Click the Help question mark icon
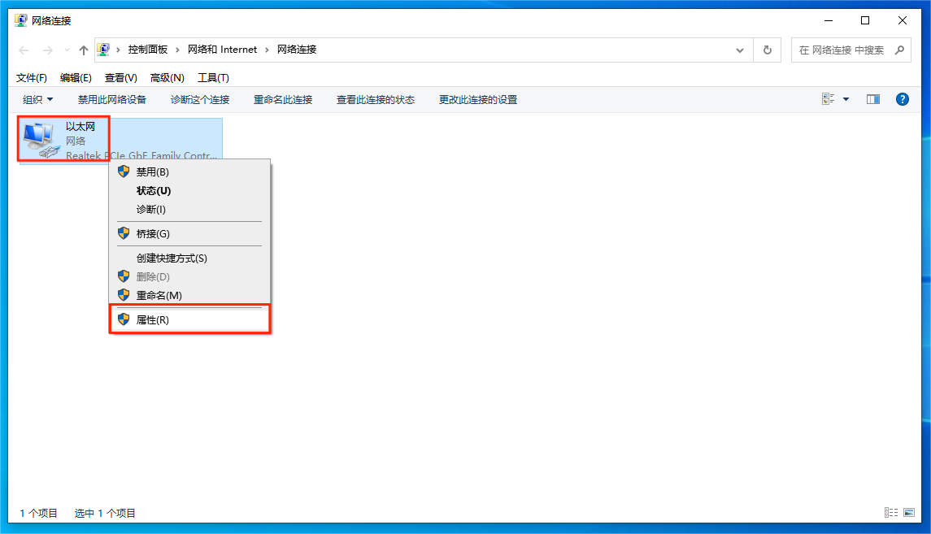The width and height of the screenshot is (931, 534). 903,98
